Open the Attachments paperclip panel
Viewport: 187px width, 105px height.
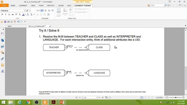click(2, 59)
